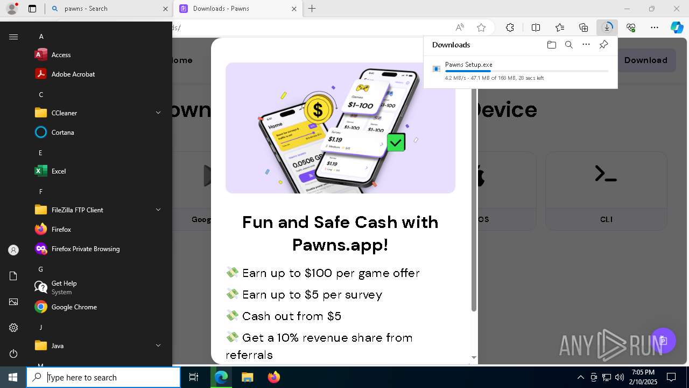
Task: Toggle split screen view icon
Action: pyautogui.click(x=536, y=27)
